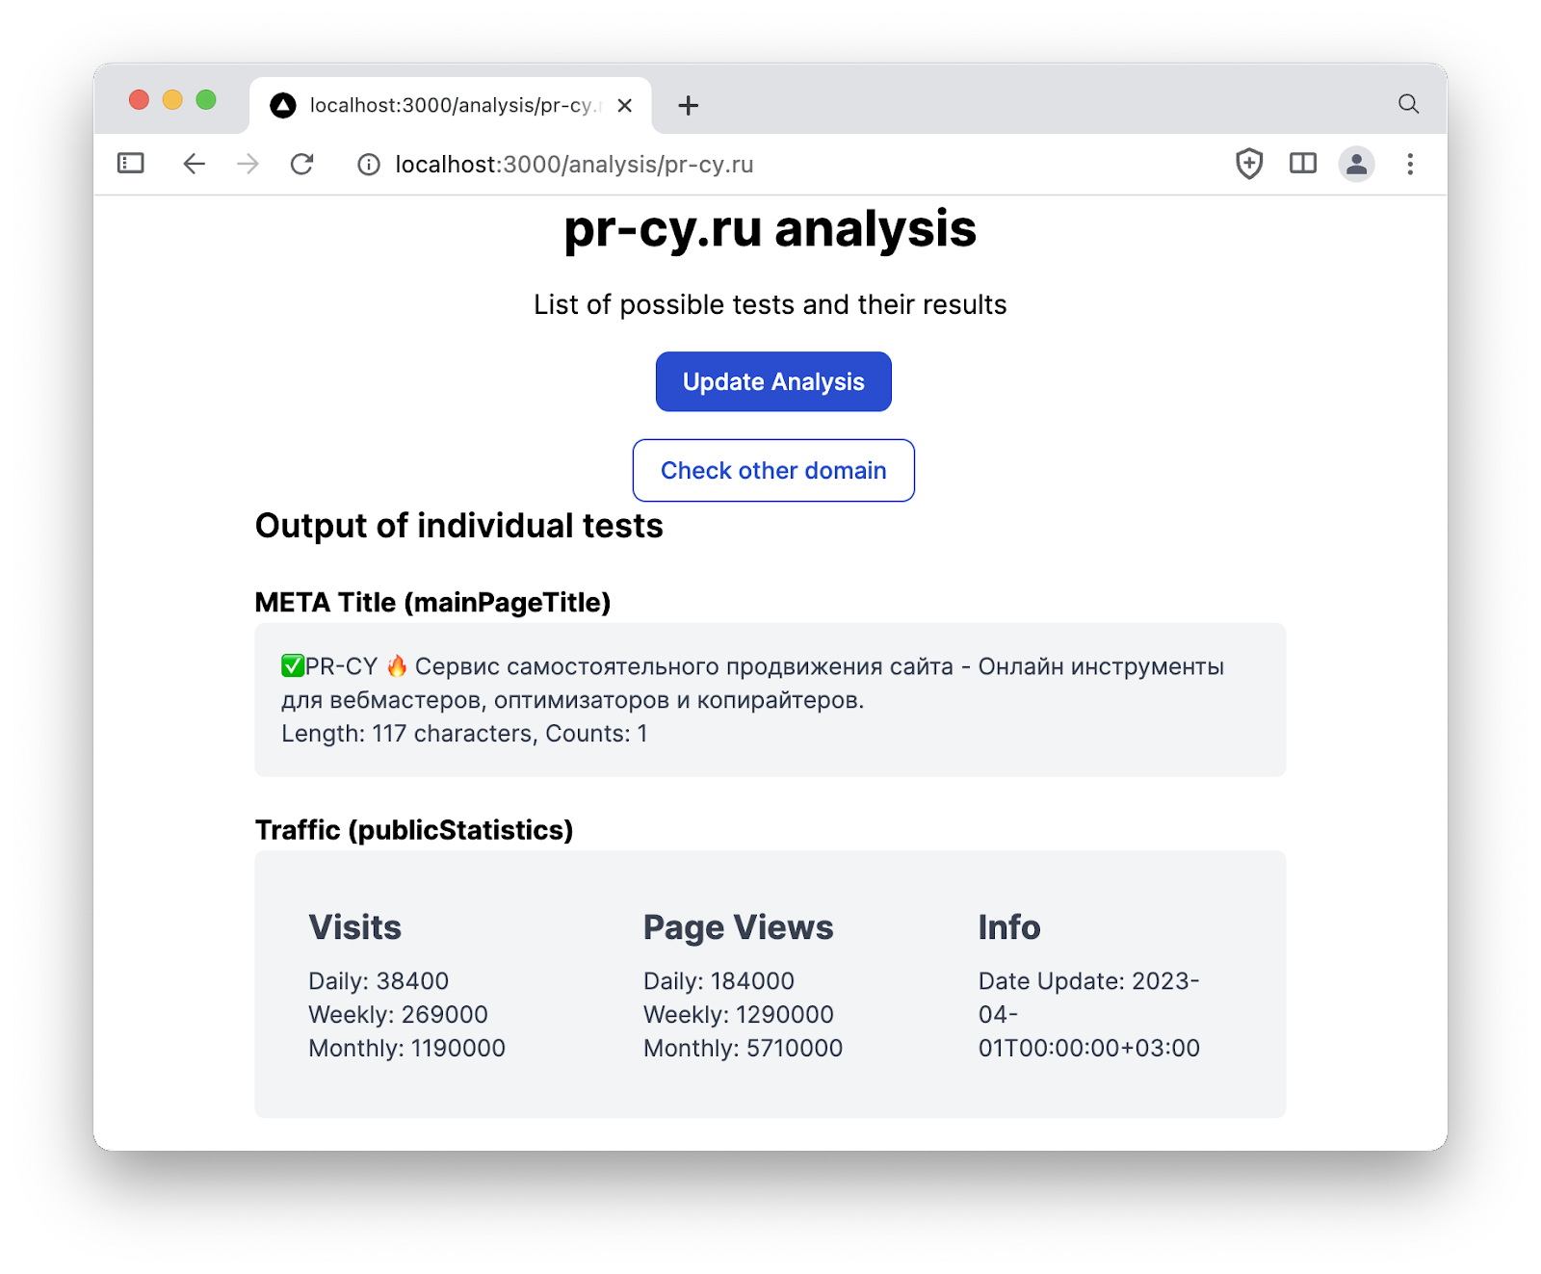Viewport: 1541px width, 1274px height.
Task: Select the localhost analysis tab
Action: tap(433, 105)
